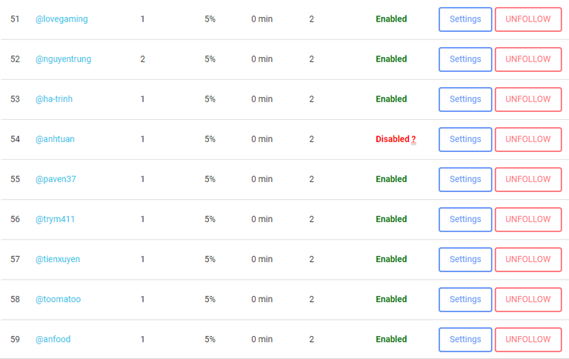Viewport: 569px width, 359px height.
Task: Open the @trym411 profile link
Action: (55, 219)
